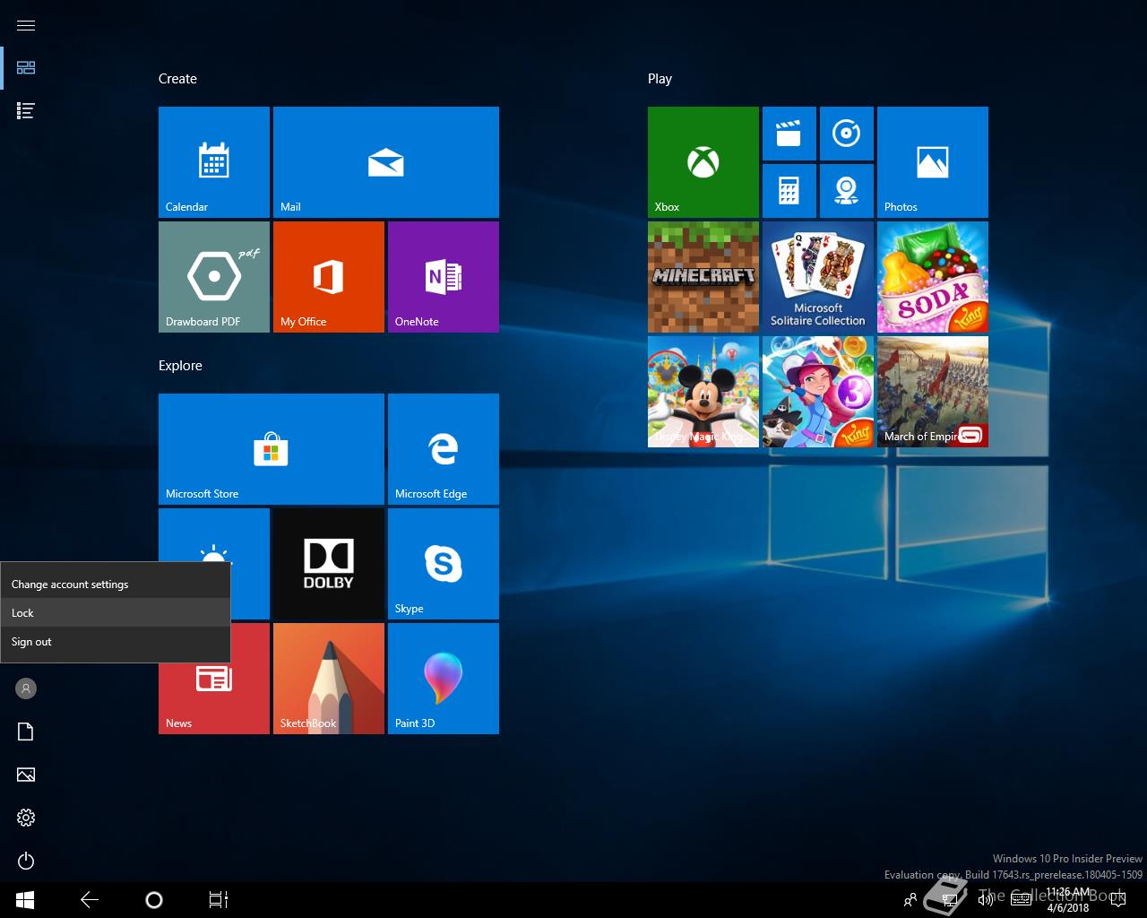Screen dimensions: 1147x918
Task: Open the Xbox tile
Action: (x=703, y=162)
